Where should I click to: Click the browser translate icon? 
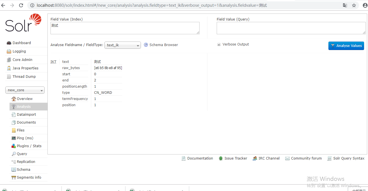coord(345,5)
